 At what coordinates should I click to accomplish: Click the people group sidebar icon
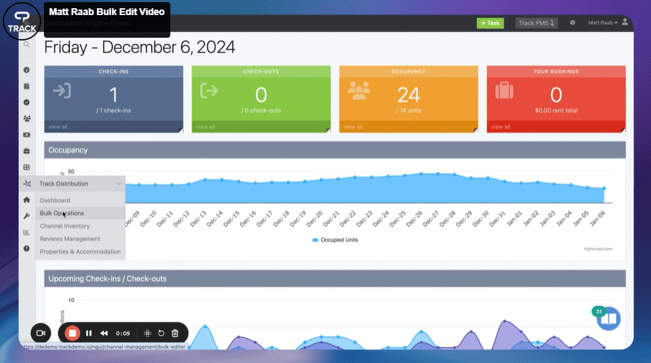click(x=26, y=118)
